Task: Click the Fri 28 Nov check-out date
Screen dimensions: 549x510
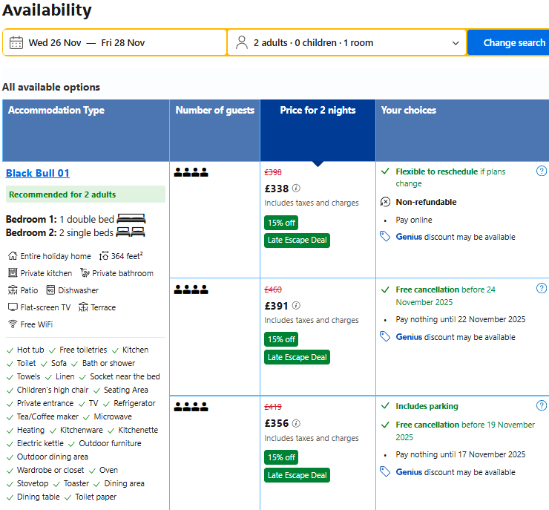Action: [123, 43]
